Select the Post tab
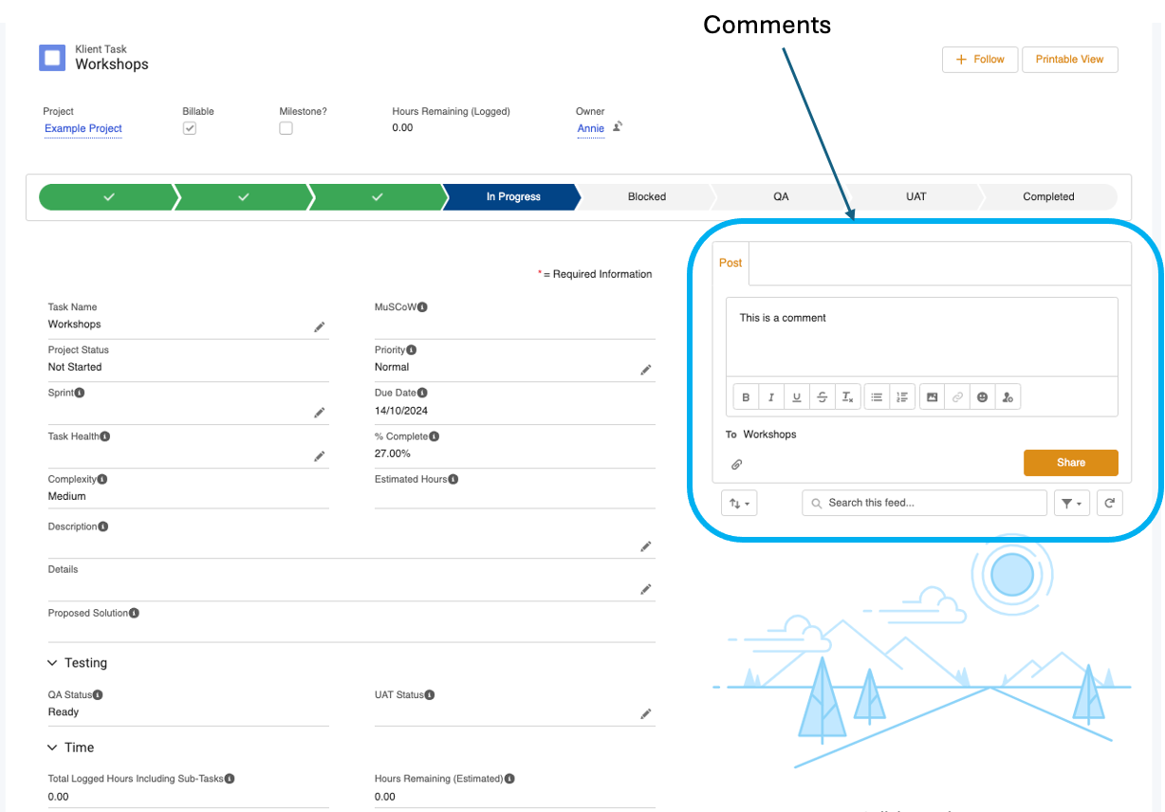Screen dimensions: 1165x812 pyautogui.click(x=730, y=263)
